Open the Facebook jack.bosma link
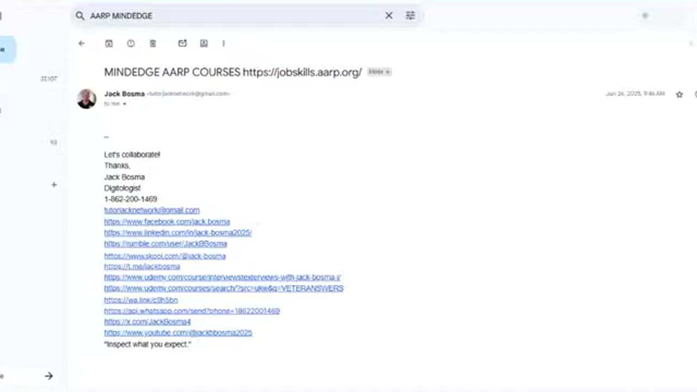The width and height of the screenshot is (697, 392). pos(167,222)
